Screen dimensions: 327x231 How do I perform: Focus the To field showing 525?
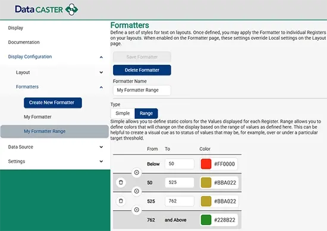tap(180, 182)
